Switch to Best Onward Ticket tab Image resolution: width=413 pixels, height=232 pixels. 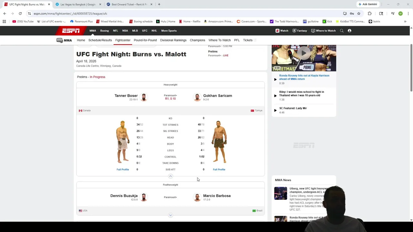click(129, 5)
